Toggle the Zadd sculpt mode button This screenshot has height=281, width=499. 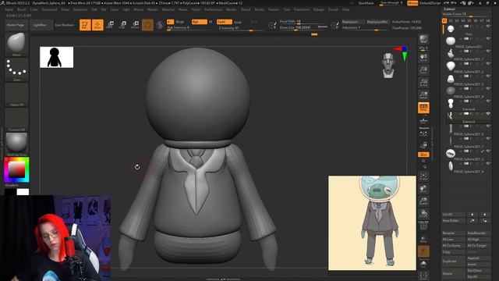(224, 22)
